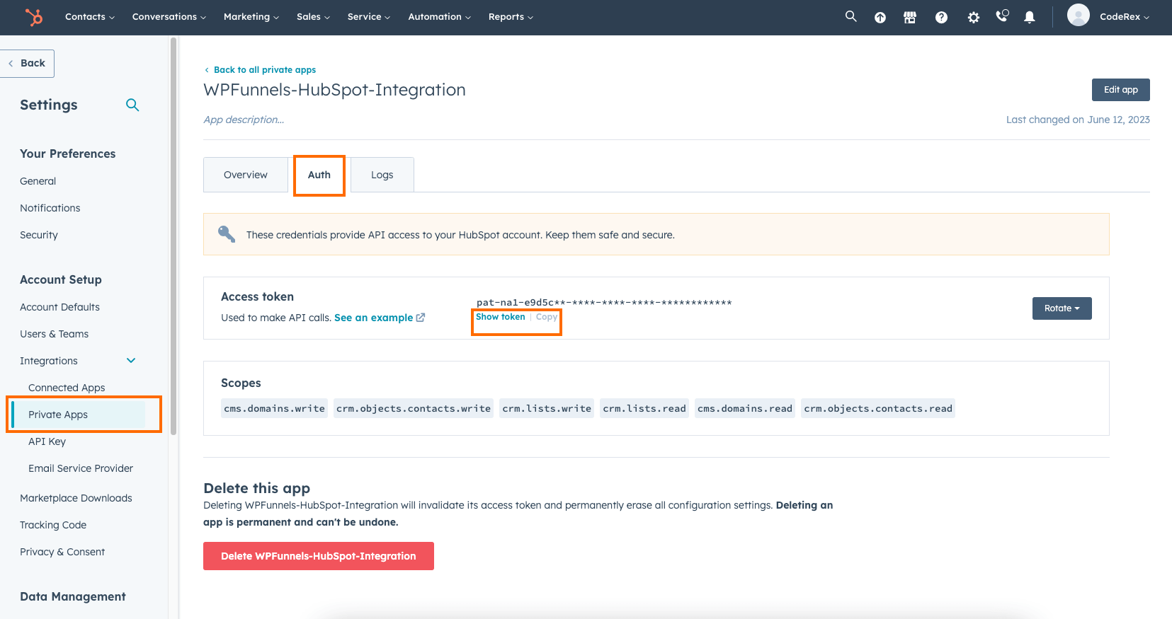Viewport: 1172px width, 619px height.
Task: Open the See an example link
Action: (x=373, y=318)
